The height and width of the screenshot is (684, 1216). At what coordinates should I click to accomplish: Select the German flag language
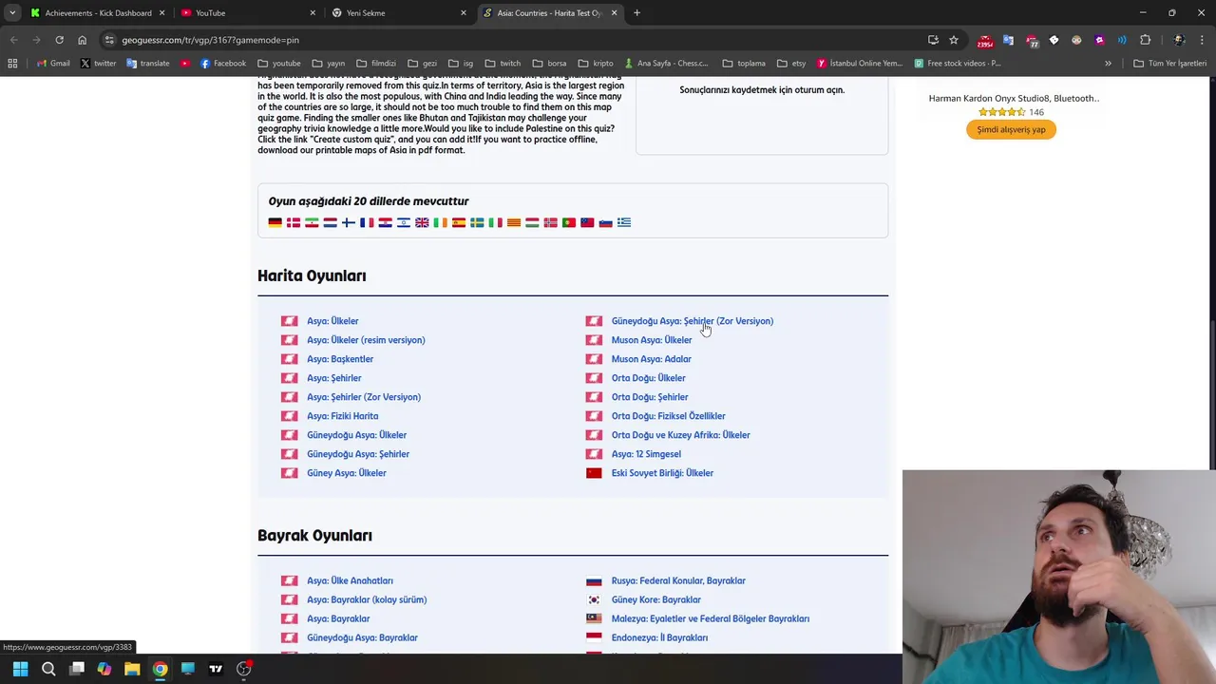point(275,222)
